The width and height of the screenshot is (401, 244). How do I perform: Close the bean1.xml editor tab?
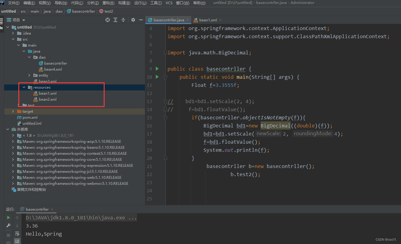(220, 20)
